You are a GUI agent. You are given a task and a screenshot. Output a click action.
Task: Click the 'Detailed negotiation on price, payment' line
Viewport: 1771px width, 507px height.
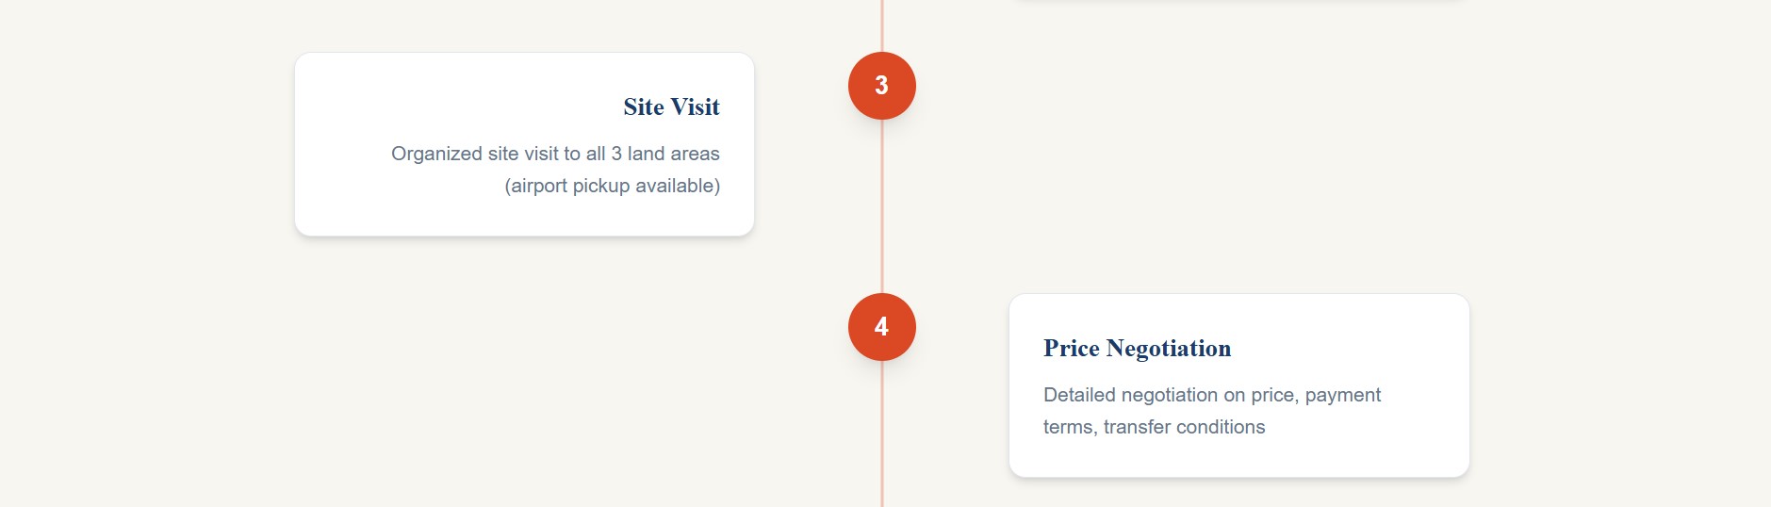(x=1211, y=395)
